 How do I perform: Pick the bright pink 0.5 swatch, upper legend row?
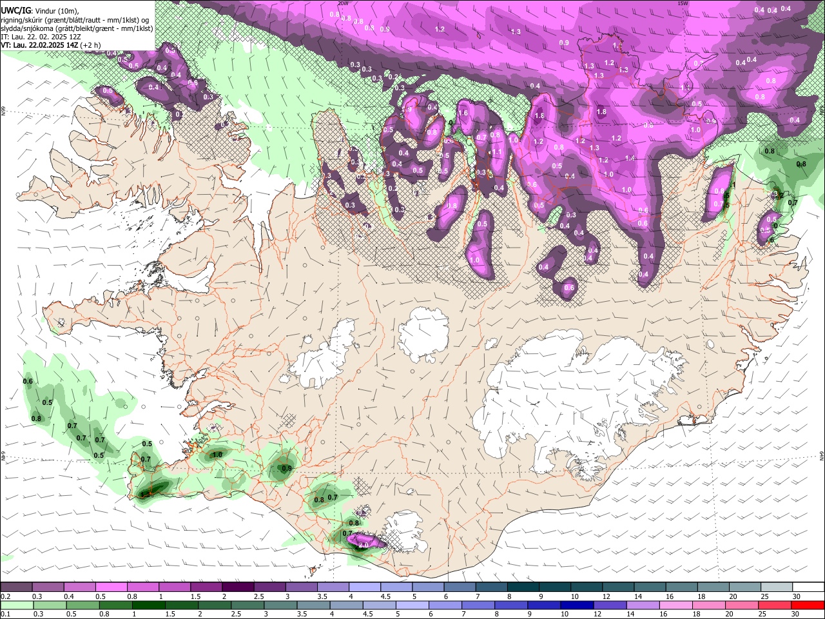coord(112,587)
